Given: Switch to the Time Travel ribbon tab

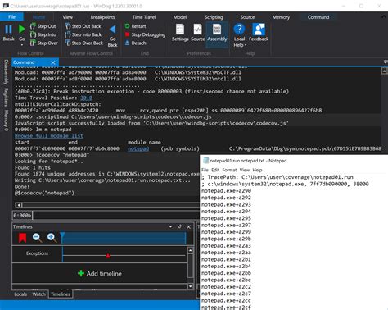Looking at the screenshot, I should pyautogui.click(x=144, y=17).
